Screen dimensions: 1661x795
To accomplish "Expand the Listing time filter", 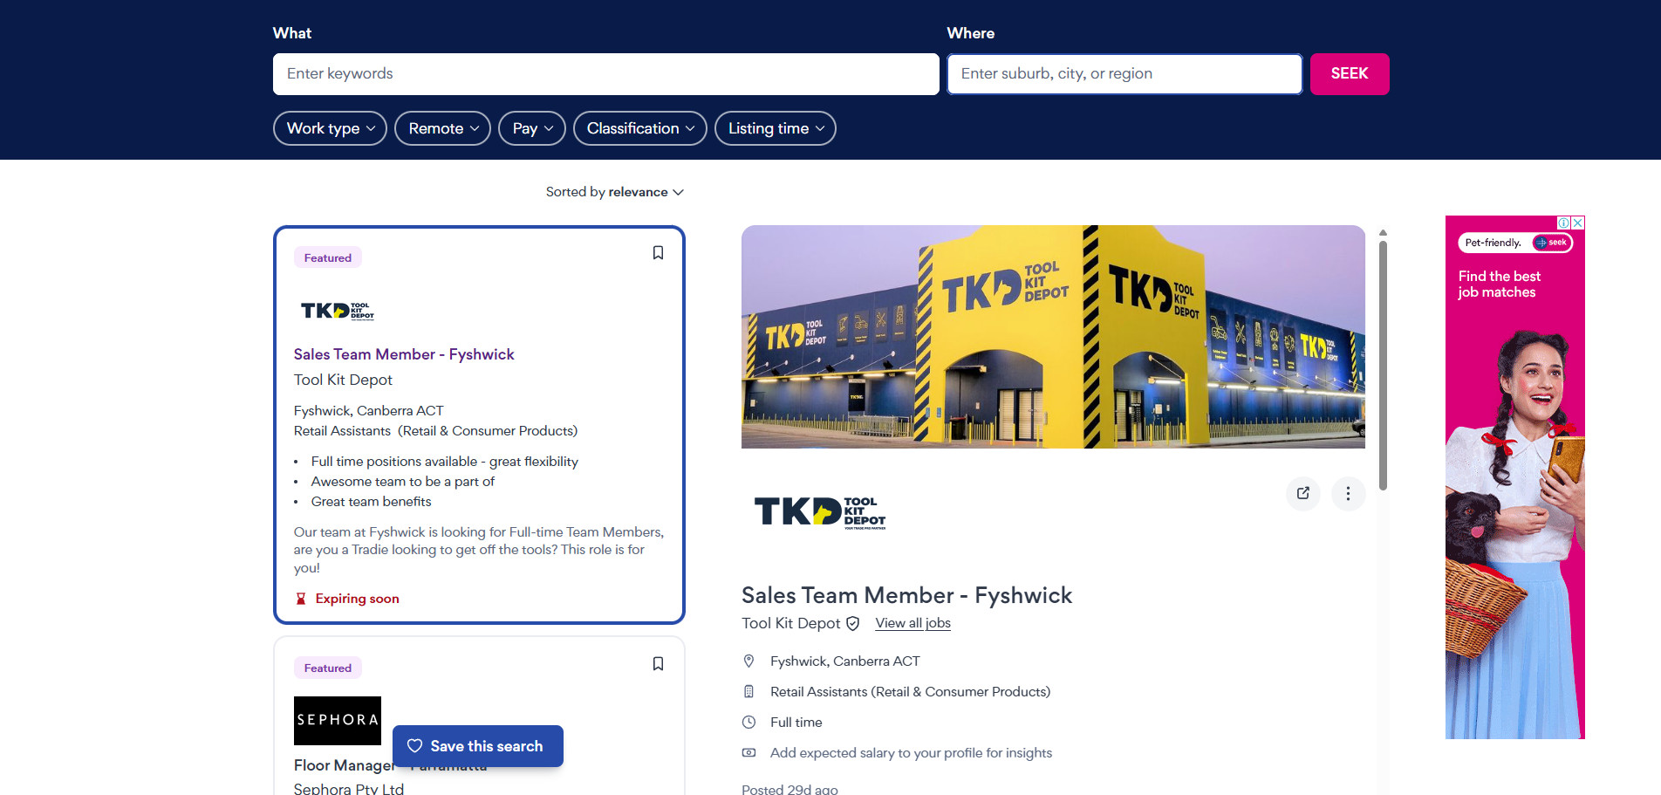I will pos(775,128).
